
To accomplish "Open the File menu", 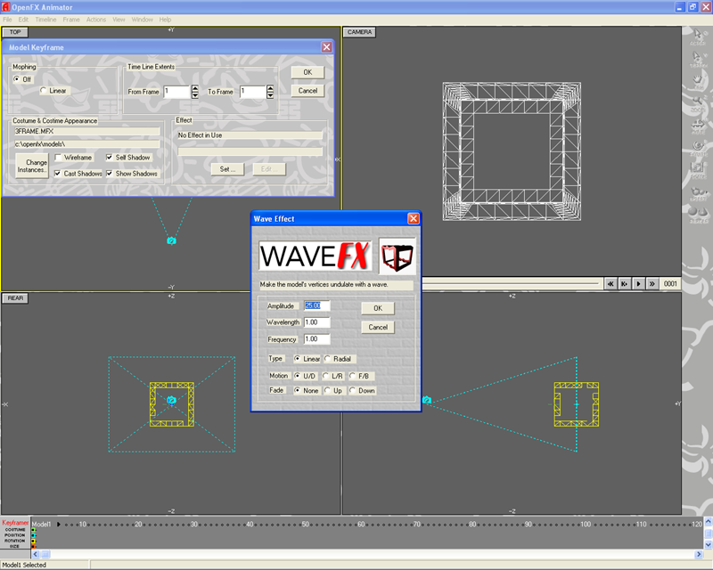I will [7, 20].
